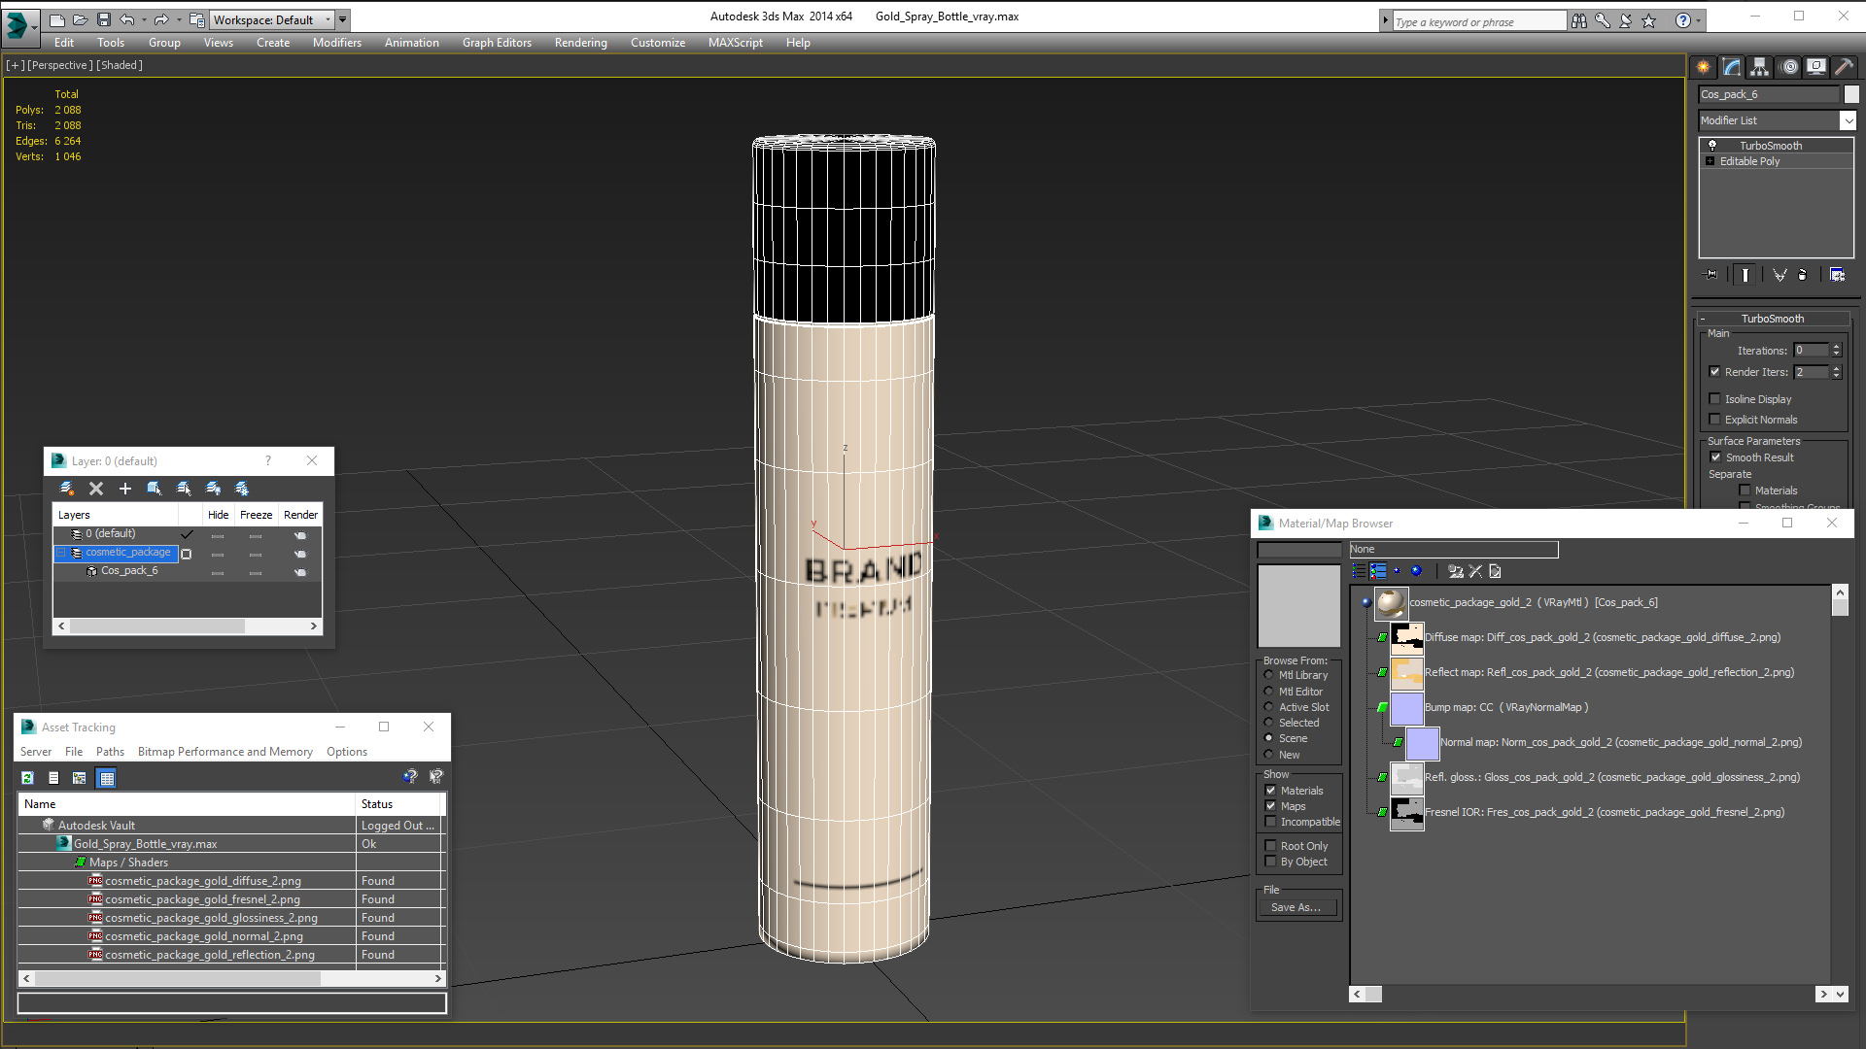
Task: Toggle Show End Result icon
Action: pos(1745,275)
